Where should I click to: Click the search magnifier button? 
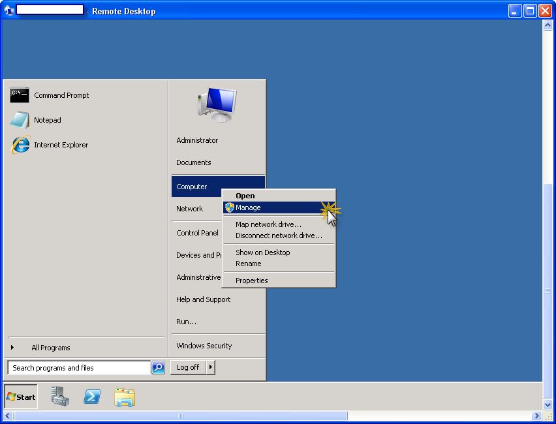(158, 367)
